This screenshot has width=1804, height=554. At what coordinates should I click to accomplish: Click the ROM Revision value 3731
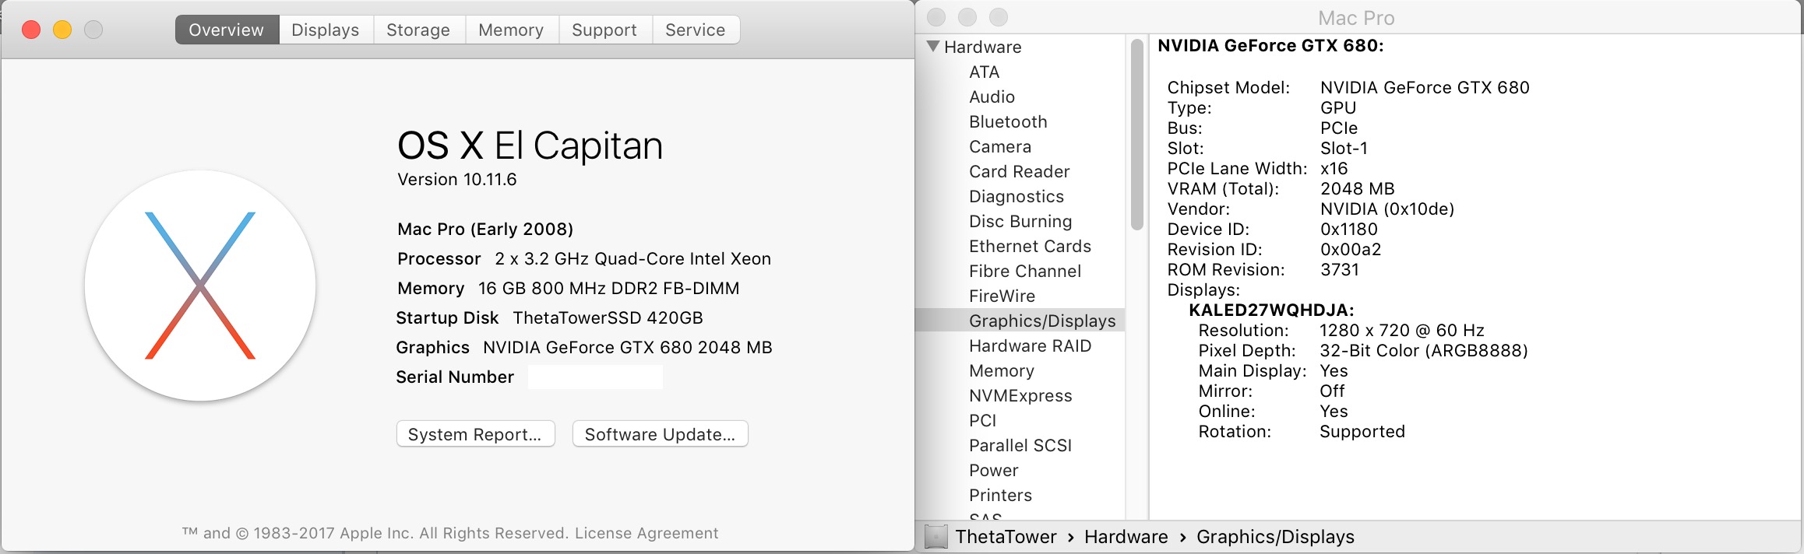(x=1340, y=269)
